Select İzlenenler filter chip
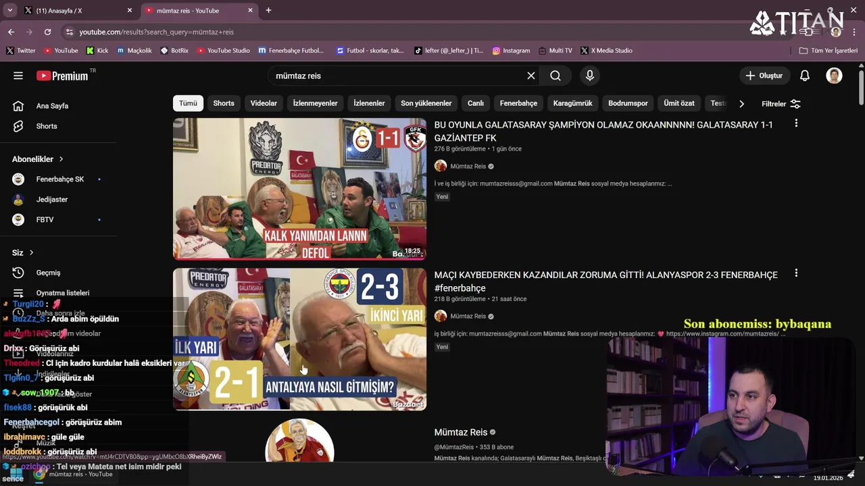The image size is (865, 486). pyautogui.click(x=369, y=103)
